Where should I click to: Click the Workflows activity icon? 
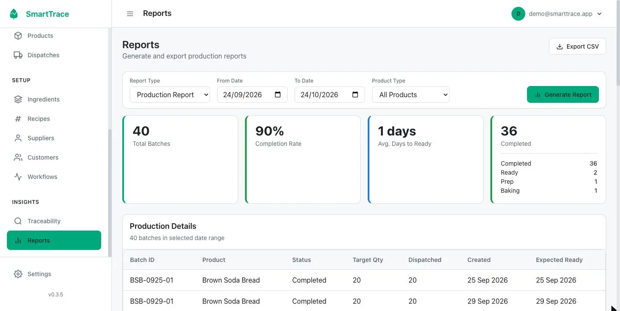pyautogui.click(x=18, y=177)
